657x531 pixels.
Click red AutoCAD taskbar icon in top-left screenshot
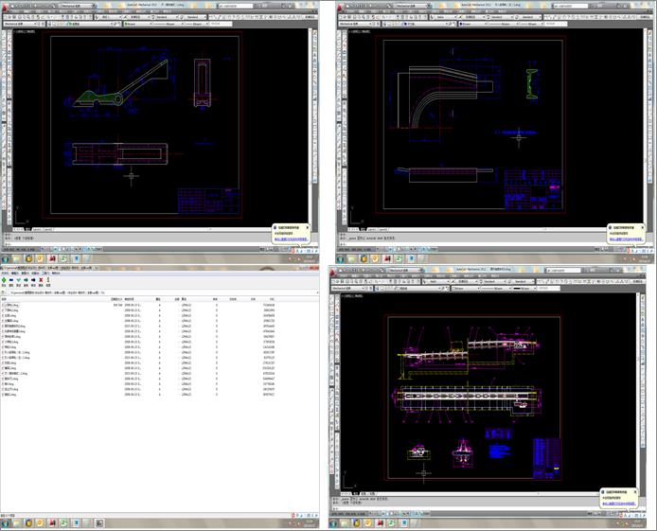tap(52, 258)
